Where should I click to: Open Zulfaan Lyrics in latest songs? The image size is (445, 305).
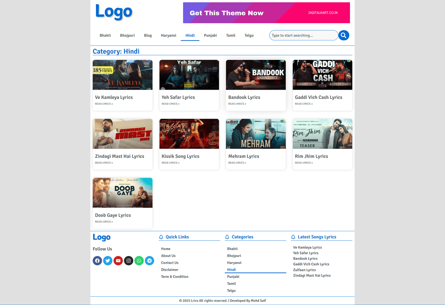(304, 270)
